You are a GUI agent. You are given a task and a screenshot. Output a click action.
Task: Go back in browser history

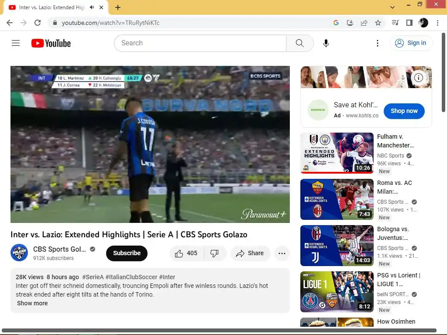click(10, 23)
